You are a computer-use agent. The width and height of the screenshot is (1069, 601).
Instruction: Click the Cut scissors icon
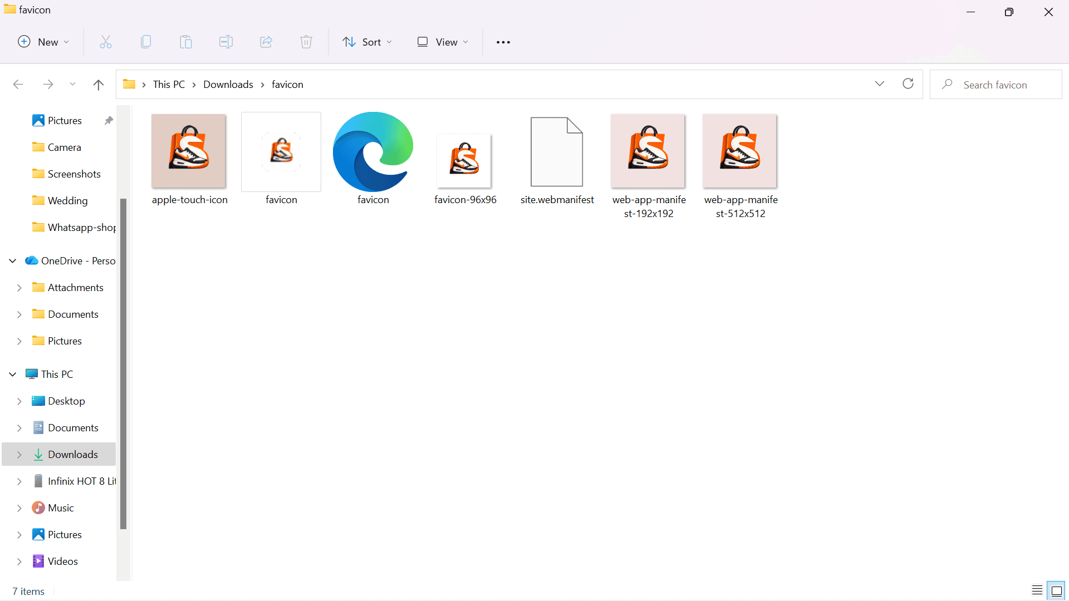(106, 42)
